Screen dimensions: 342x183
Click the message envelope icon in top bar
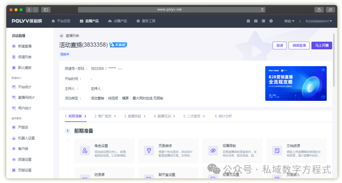click(x=256, y=21)
